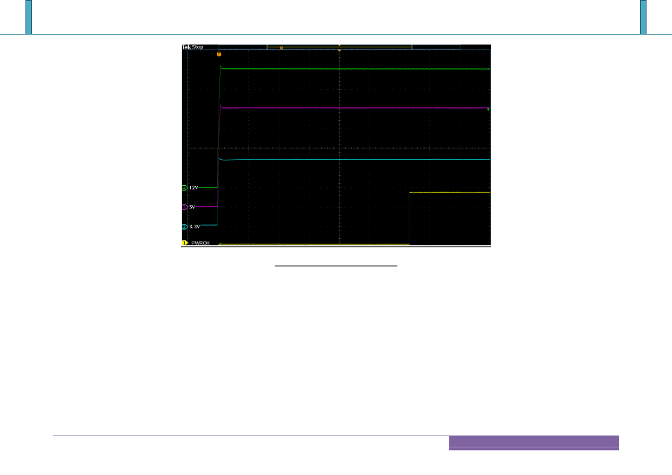This screenshot has height=475, width=672.
Task: Click the orange trigger T marker
Action: point(219,54)
